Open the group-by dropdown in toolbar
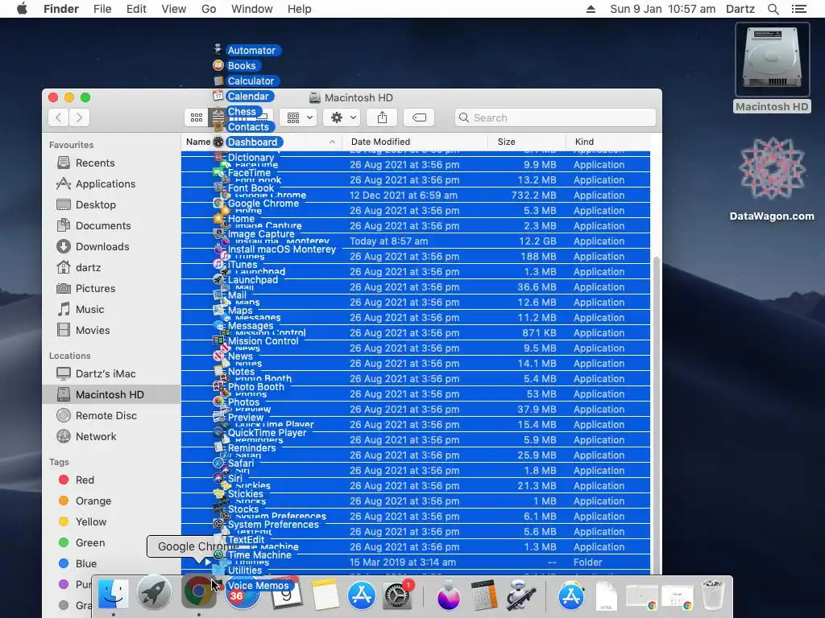825x618 pixels. click(298, 117)
